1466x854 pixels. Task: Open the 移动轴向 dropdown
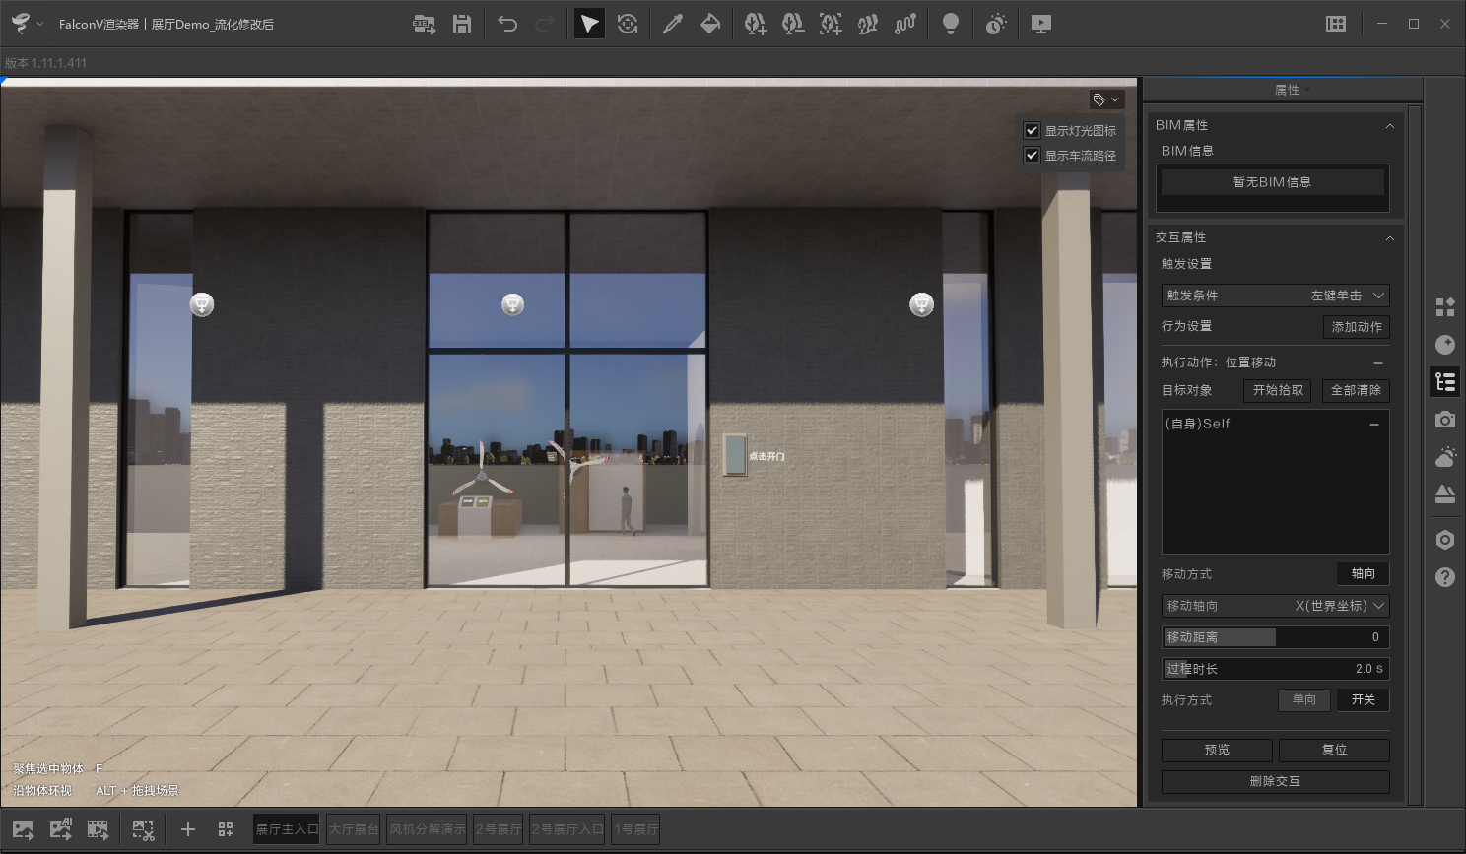click(x=1275, y=606)
